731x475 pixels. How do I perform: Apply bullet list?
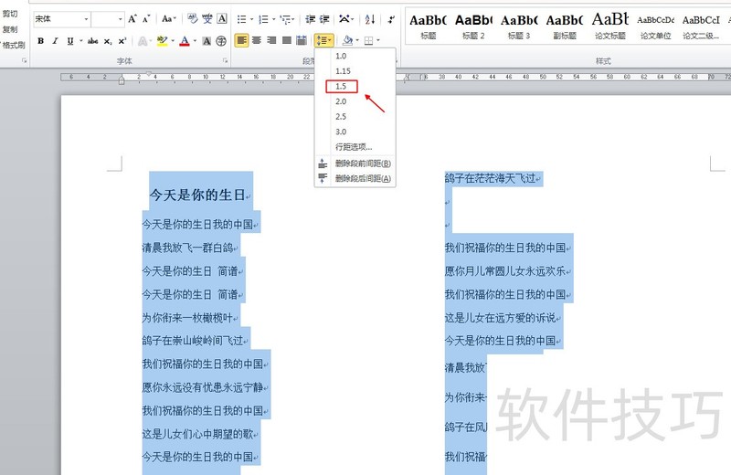click(241, 19)
